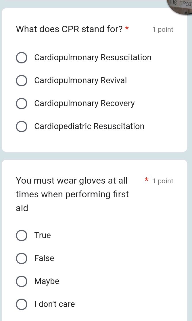
Task: Choose Cardiopulmonary Recovery as your answer
Action: [22, 104]
